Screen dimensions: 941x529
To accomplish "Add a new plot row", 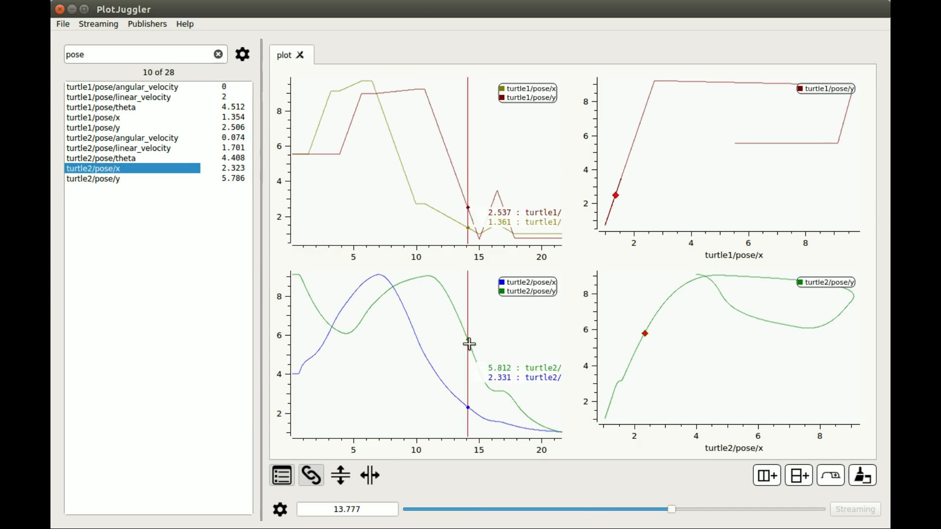I will pyautogui.click(x=799, y=475).
